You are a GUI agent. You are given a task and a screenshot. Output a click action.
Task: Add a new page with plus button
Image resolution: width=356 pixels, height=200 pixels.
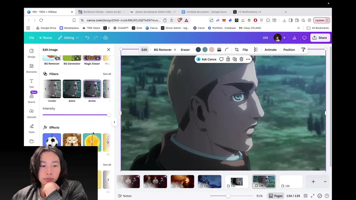click(x=313, y=182)
